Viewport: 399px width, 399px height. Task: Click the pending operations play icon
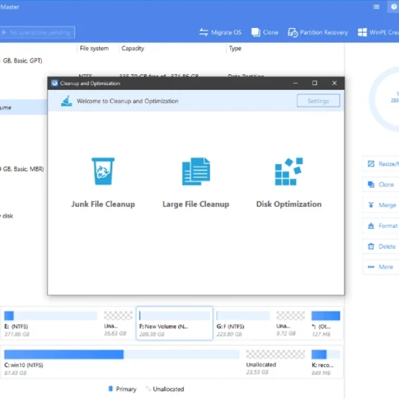click(x=4, y=33)
